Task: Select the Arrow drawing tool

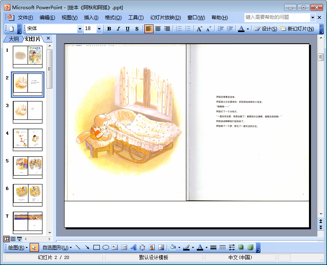Action: coord(87,248)
